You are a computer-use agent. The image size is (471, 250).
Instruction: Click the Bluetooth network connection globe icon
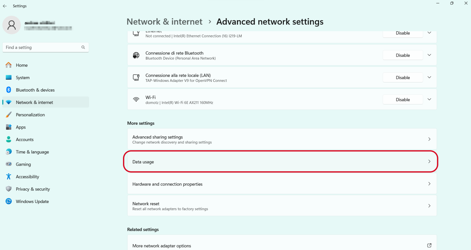click(136, 55)
